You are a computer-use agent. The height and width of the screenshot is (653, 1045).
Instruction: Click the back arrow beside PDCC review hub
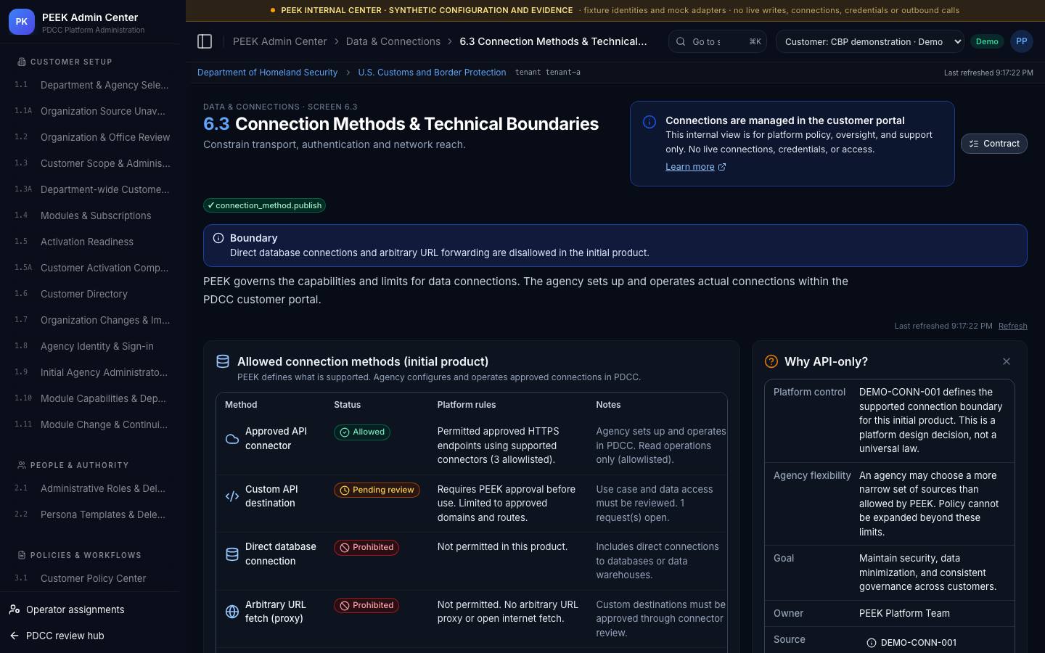click(15, 636)
